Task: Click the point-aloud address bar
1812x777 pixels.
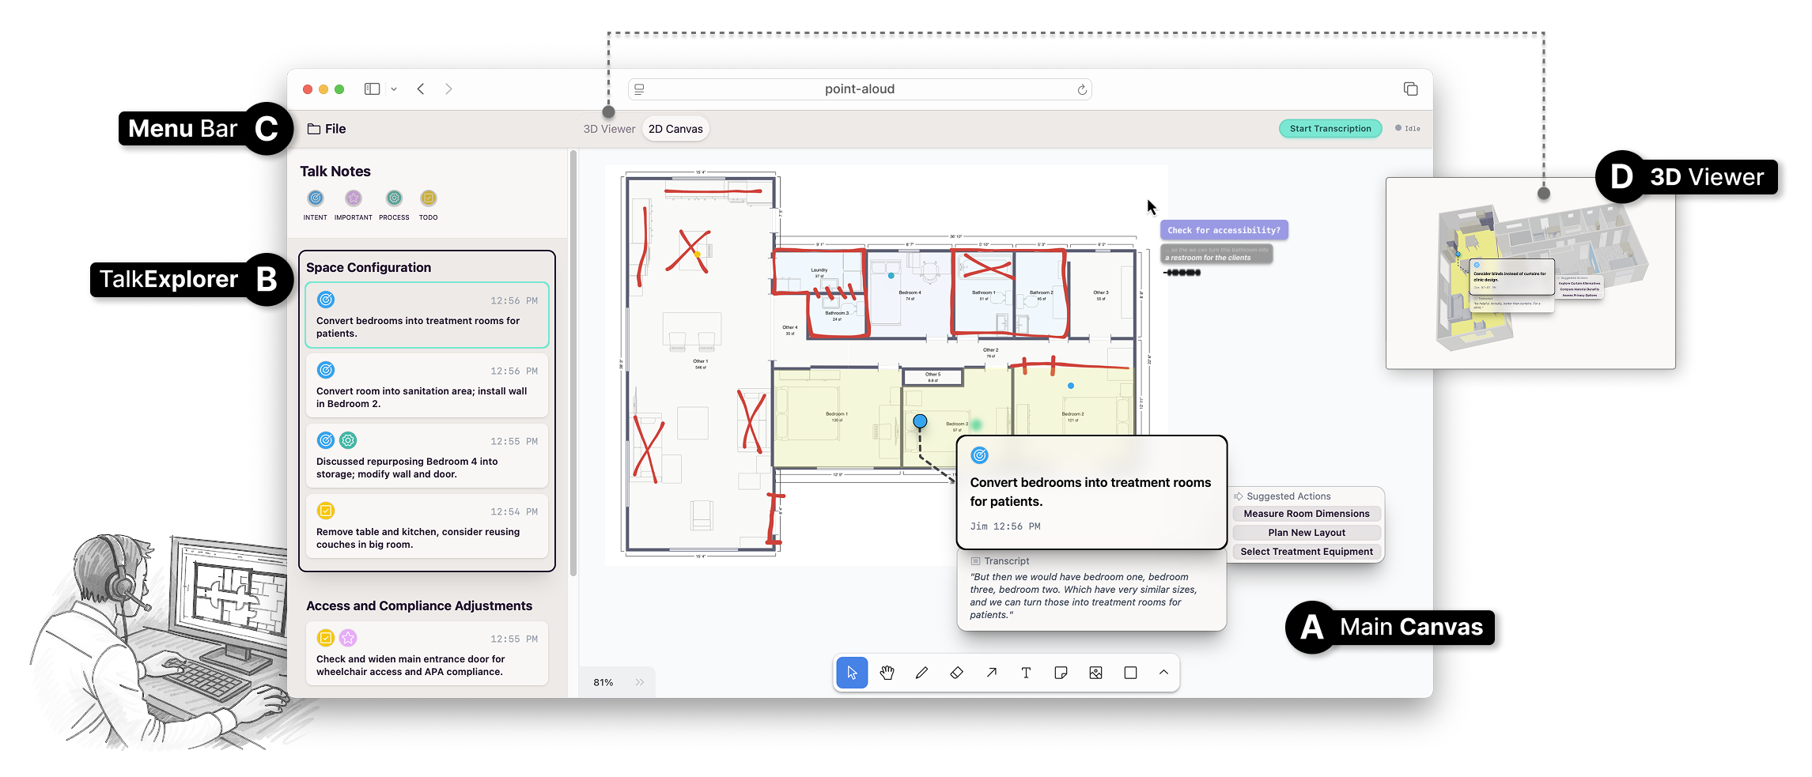Action: pos(860,89)
